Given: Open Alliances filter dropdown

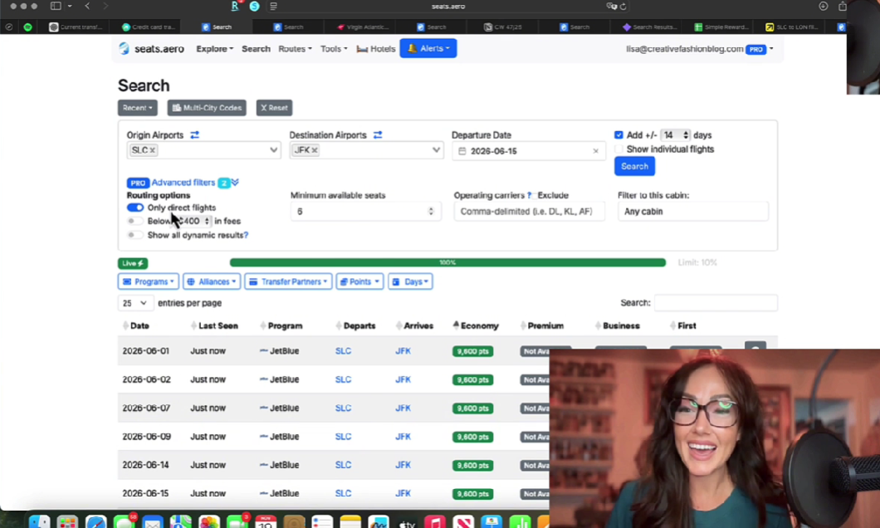Looking at the screenshot, I should pos(212,281).
